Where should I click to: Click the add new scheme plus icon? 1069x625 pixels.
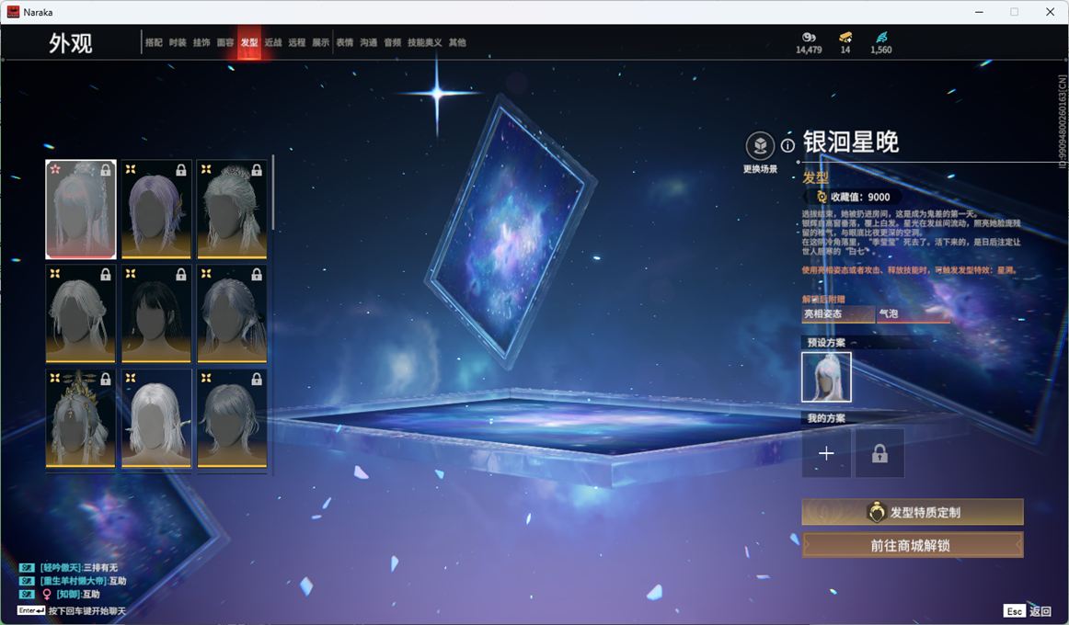pos(826,453)
